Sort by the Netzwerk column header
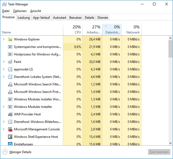 [131, 30]
